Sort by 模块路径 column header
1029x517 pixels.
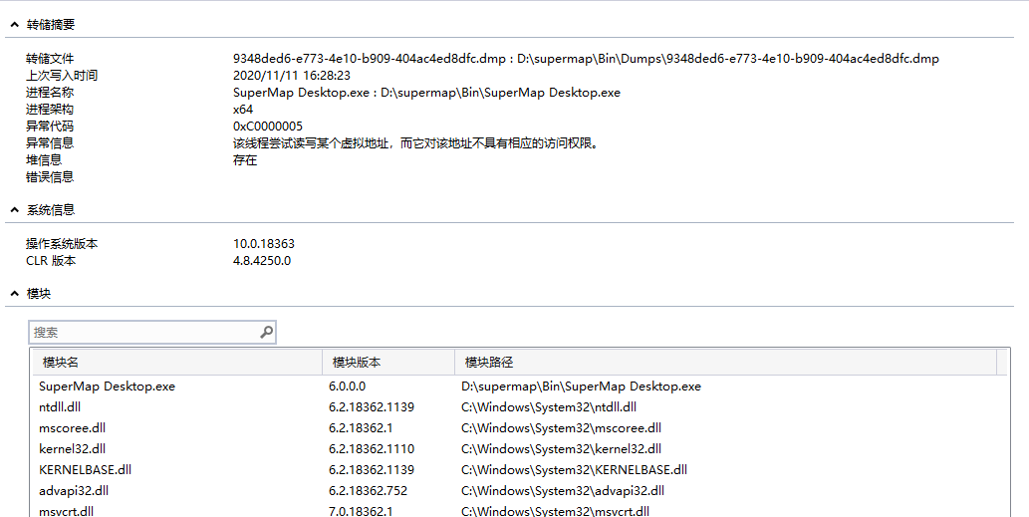pyautogui.click(x=725, y=363)
